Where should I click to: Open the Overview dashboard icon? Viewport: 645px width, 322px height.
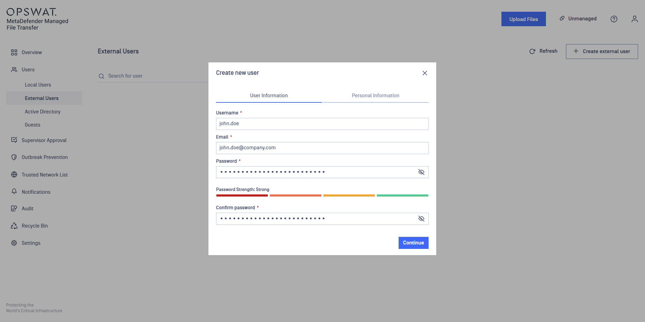point(14,52)
